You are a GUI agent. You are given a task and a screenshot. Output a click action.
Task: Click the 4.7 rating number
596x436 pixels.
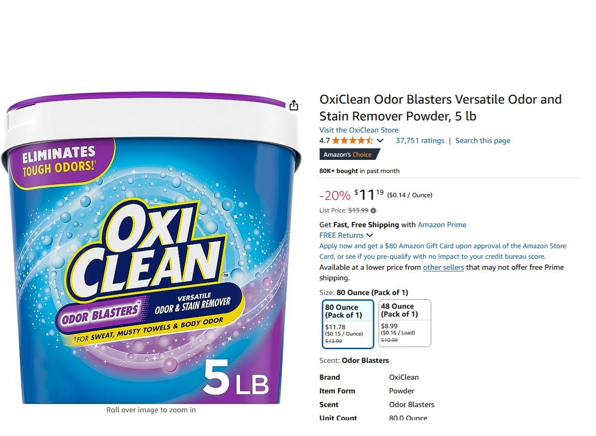click(324, 140)
